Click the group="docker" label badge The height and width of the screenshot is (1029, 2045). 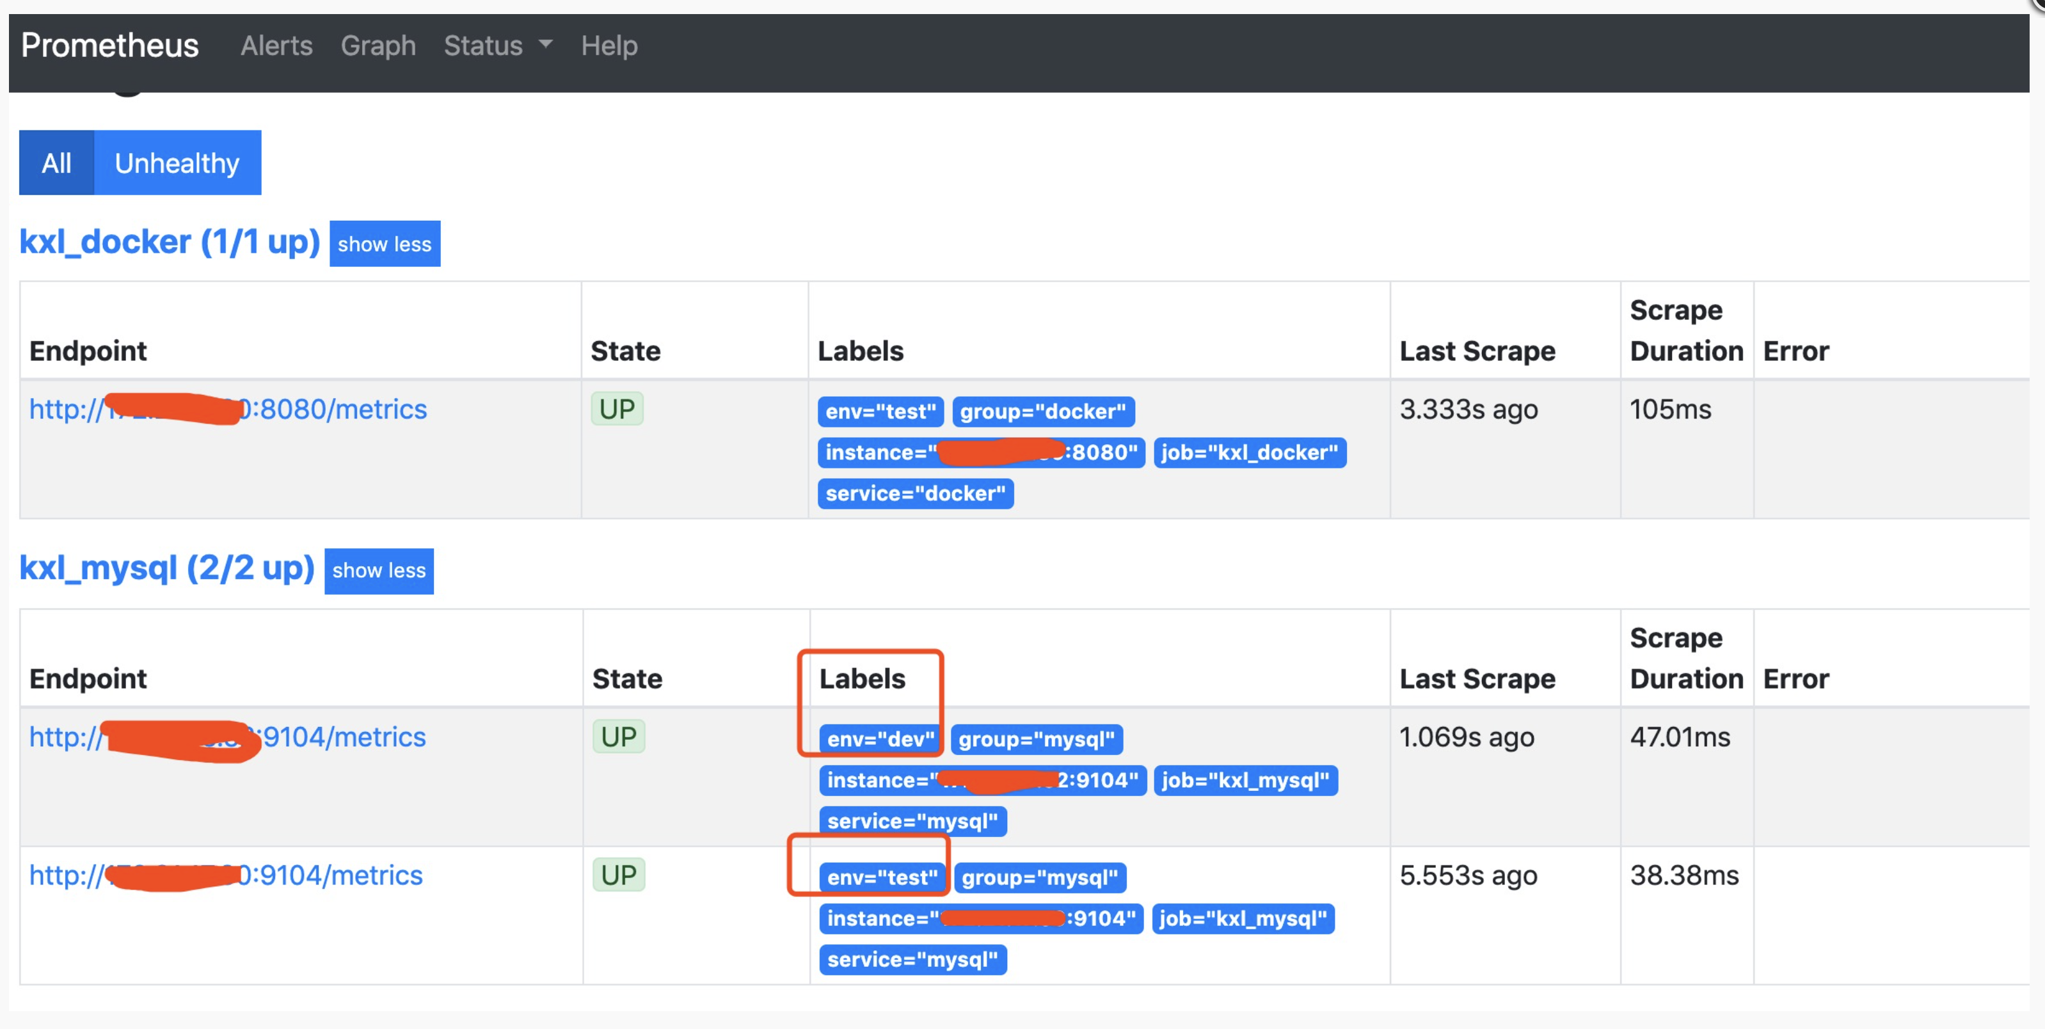pos(1042,411)
